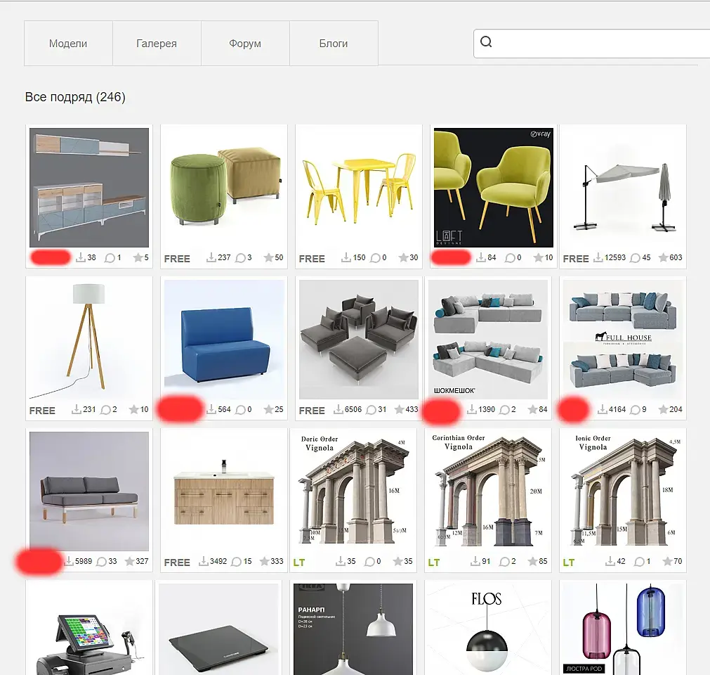The height and width of the screenshot is (675, 710).
Task: Open the wooden bathroom vanity sink model
Action: (x=224, y=491)
